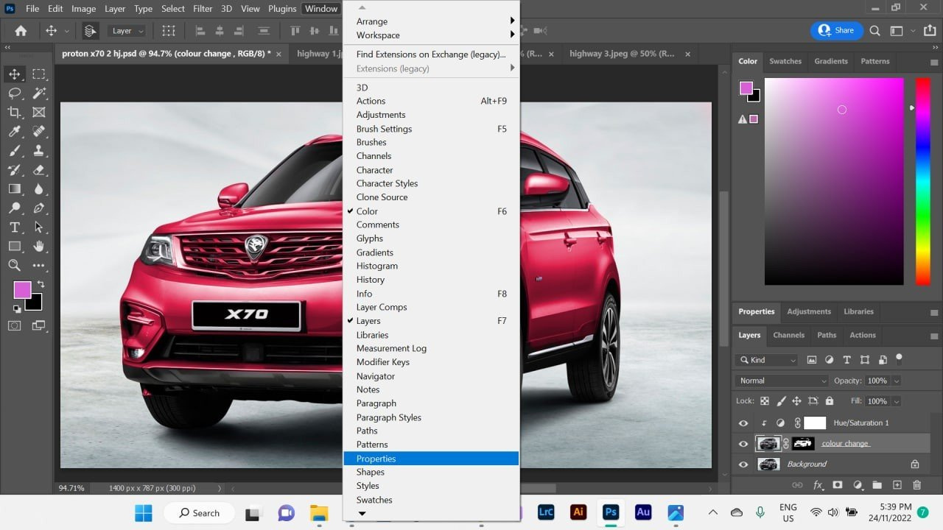943x530 pixels.
Task: Click Find Extensions on Exchange entry
Action: tap(431, 54)
